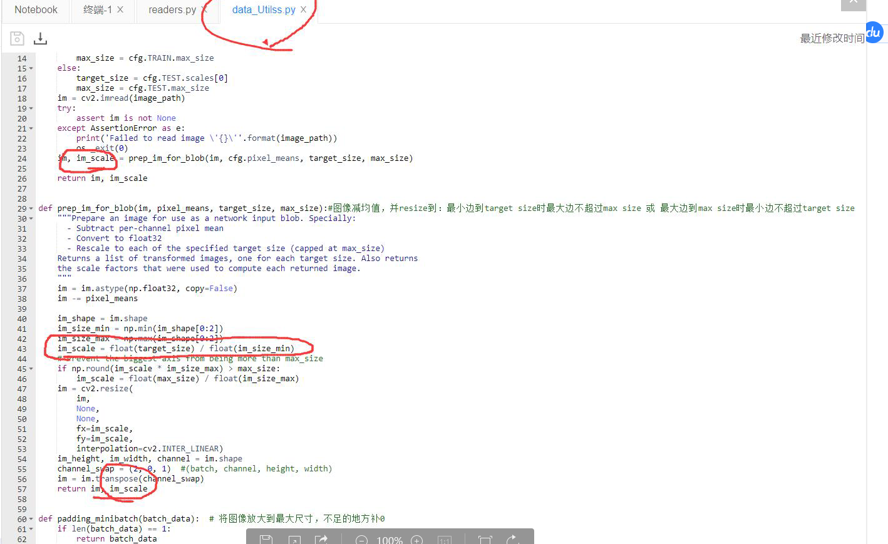888x544 pixels.
Task: Click the zoom in plus icon
Action: pyautogui.click(x=416, y=538)
